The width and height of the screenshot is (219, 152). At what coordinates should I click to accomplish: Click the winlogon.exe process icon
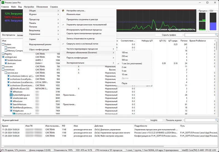pos(3,57)
